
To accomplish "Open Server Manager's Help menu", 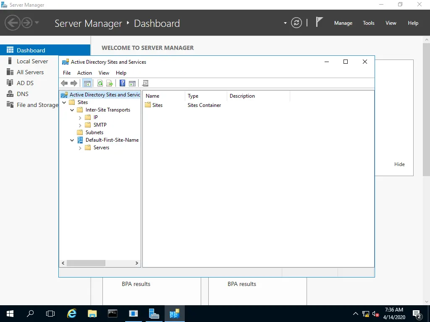I will (413, 23).
